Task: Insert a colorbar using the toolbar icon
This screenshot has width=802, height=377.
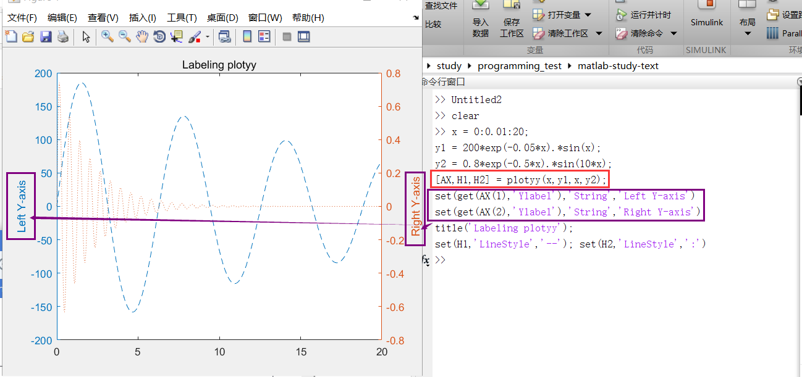Action: [x=247, y=37]
